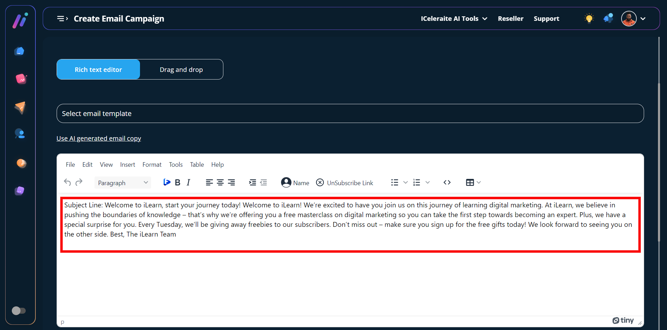The height and width of the screenshot is (330, 667).
Task: Open the Paragraph style dropdown
Action: click(123, 183)
